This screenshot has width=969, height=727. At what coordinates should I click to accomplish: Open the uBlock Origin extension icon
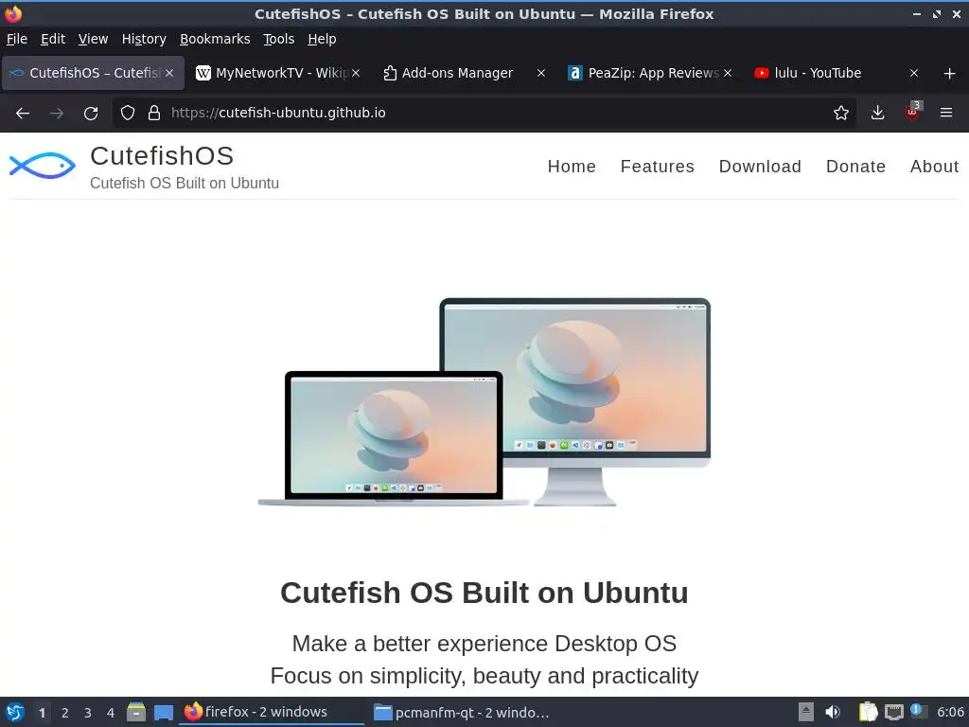pyautogui.click(x=913, y=112)
